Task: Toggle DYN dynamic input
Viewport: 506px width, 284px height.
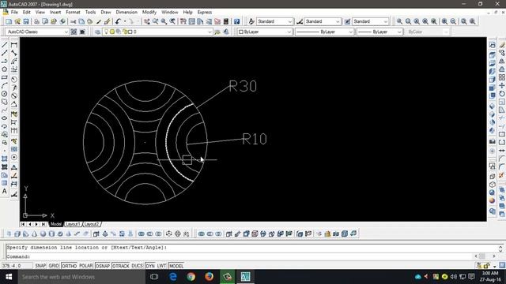Action: (150, 266)
